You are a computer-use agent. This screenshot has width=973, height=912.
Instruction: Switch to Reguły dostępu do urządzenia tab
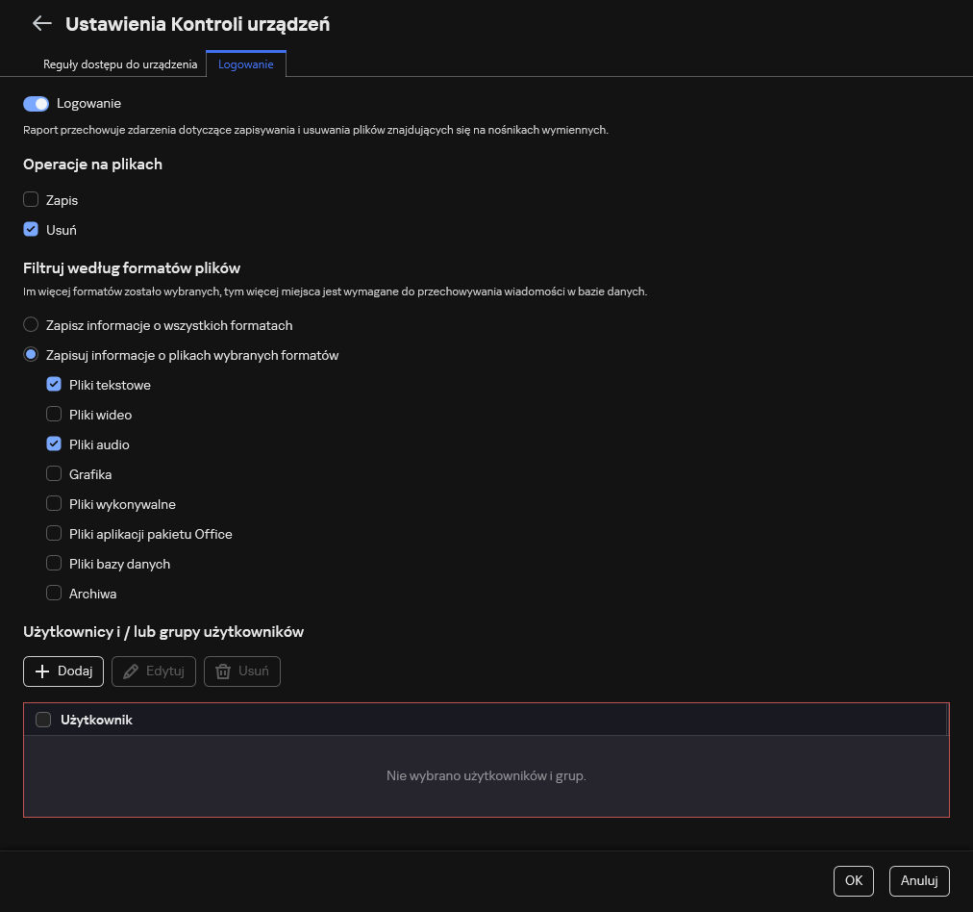pos(120,64)
